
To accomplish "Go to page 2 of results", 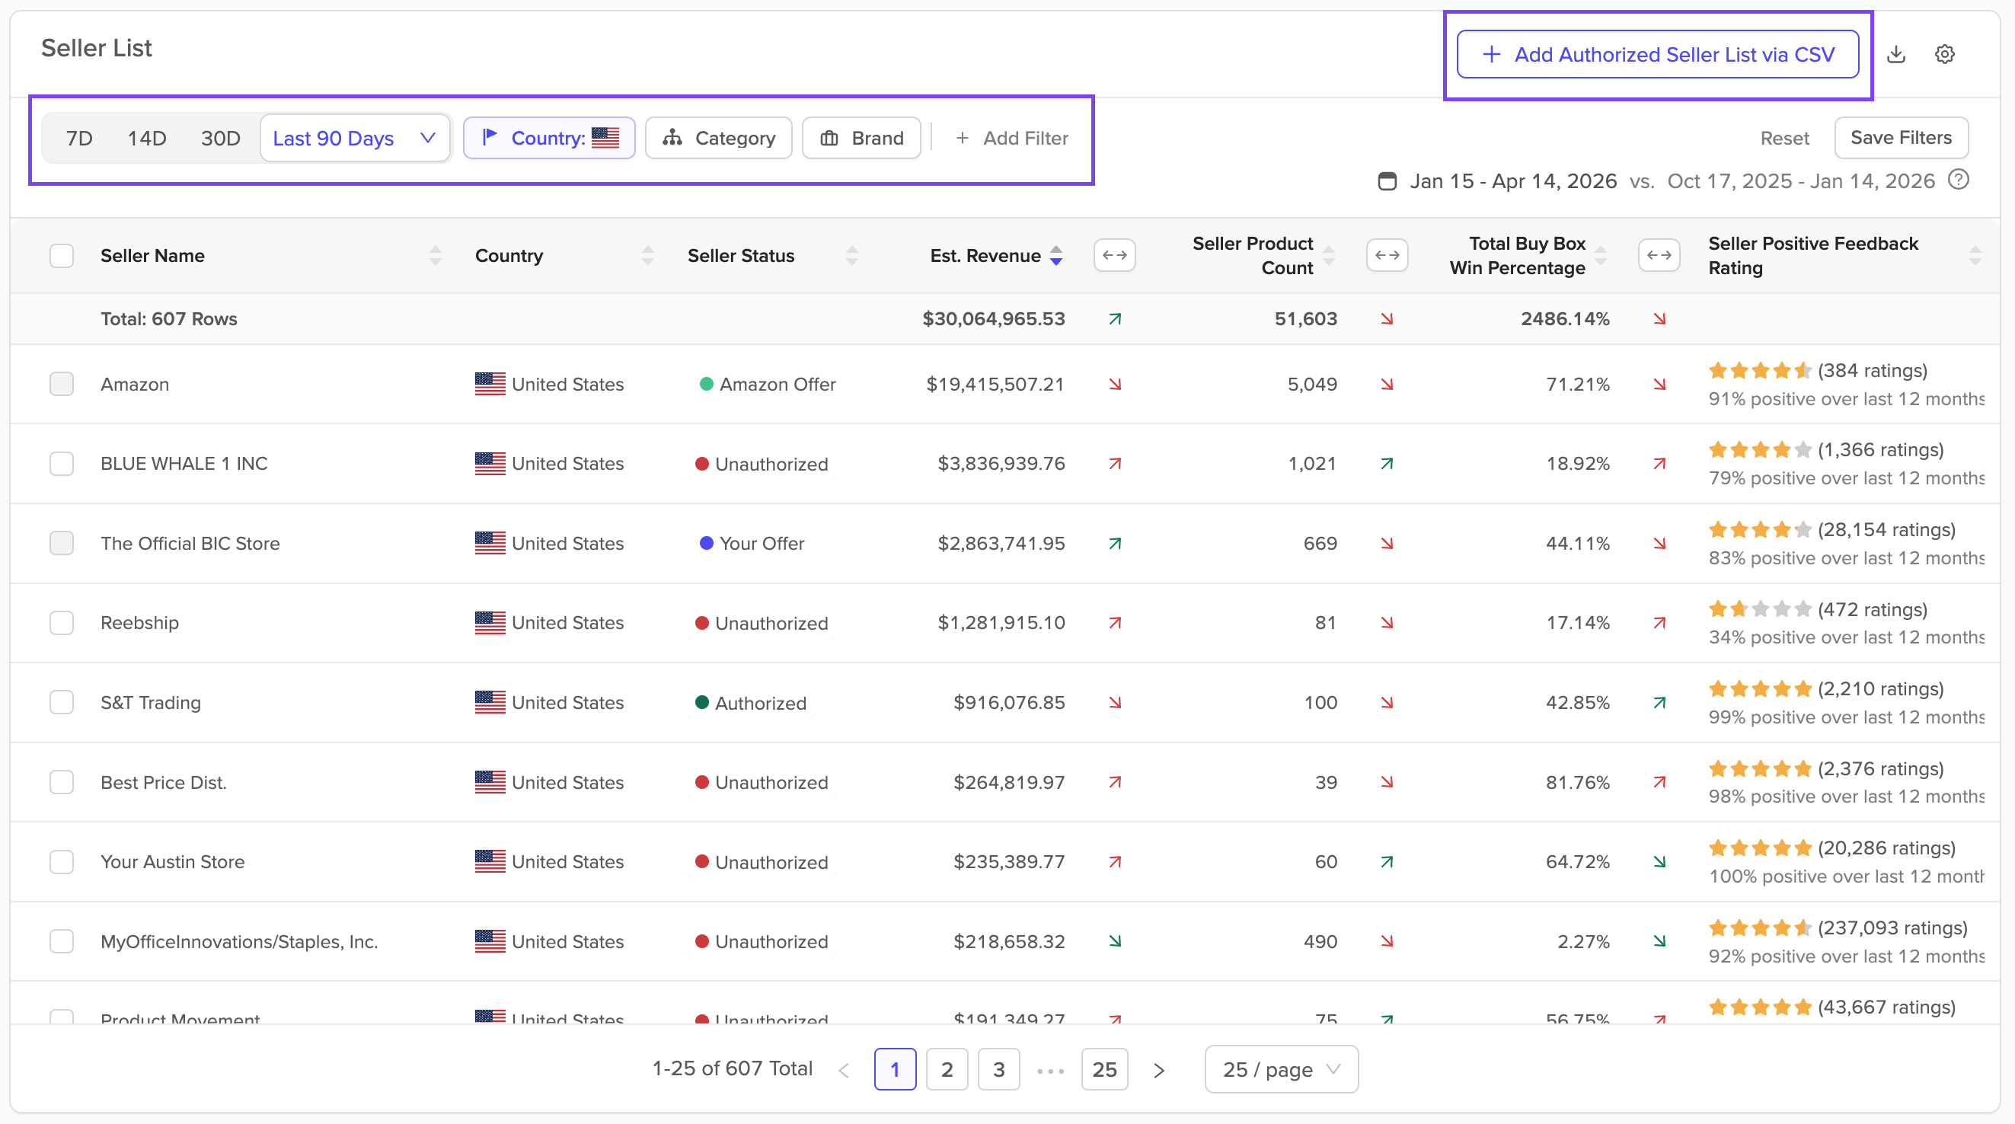I will (x=947, y=1069).
